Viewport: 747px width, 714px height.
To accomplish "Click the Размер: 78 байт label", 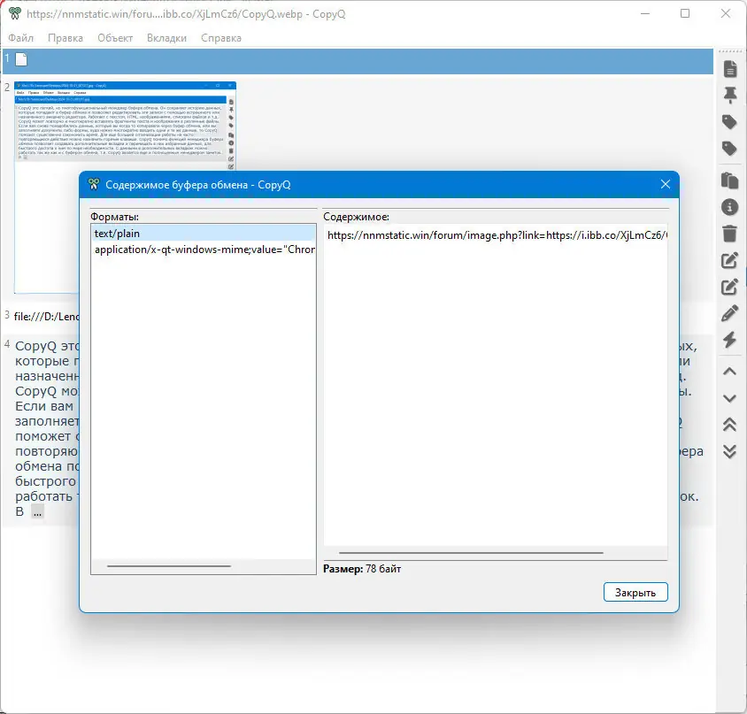I will pyautogui.click(x=362, y=569).
